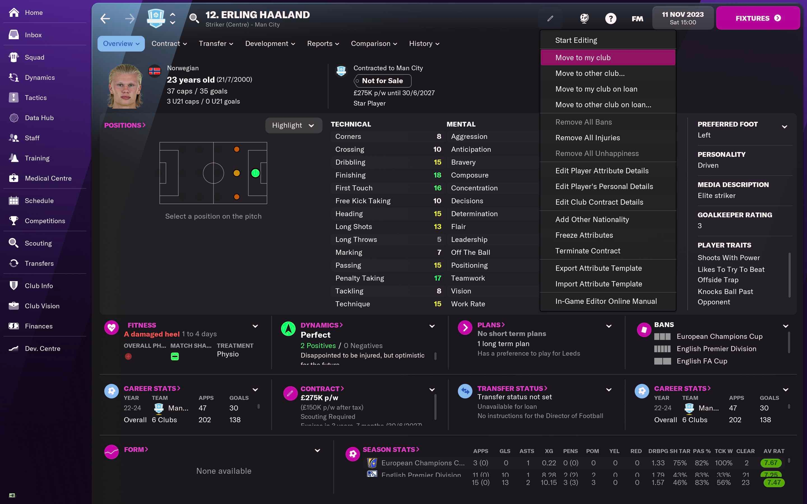Screen dimensions: 807x504
Task: Click the medical centre sidebar icon
Action: (x=48, y=179)
